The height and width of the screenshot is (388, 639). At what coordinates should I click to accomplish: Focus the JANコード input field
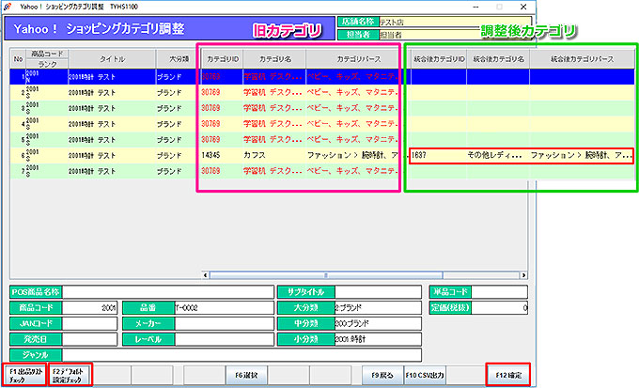coord(90,322)
